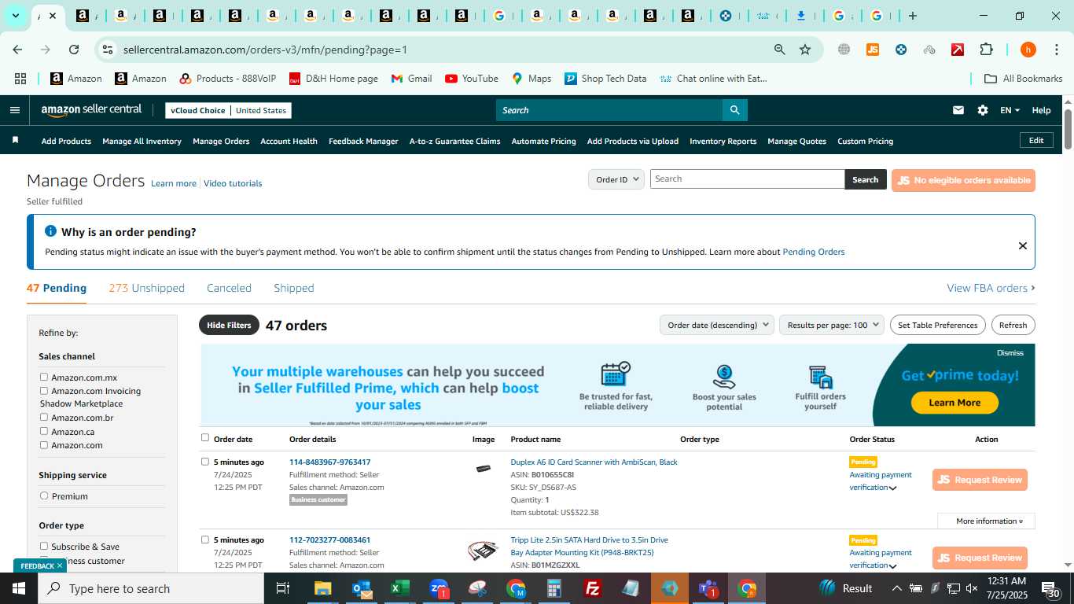Click the Duplex A6 scanner product thumbnail

point(483,469)
